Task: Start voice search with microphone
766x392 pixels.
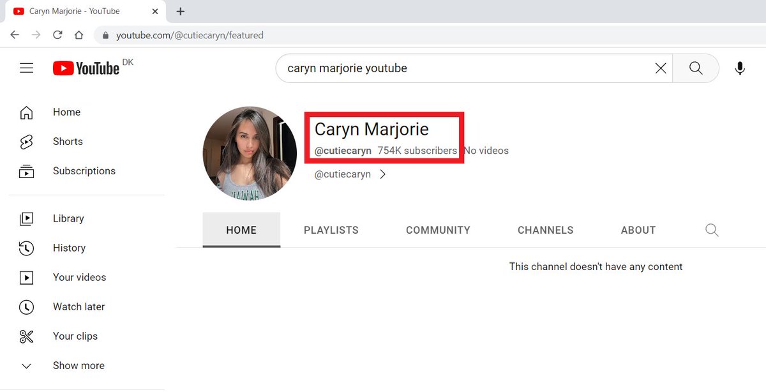Action: (x=740, y=68)
